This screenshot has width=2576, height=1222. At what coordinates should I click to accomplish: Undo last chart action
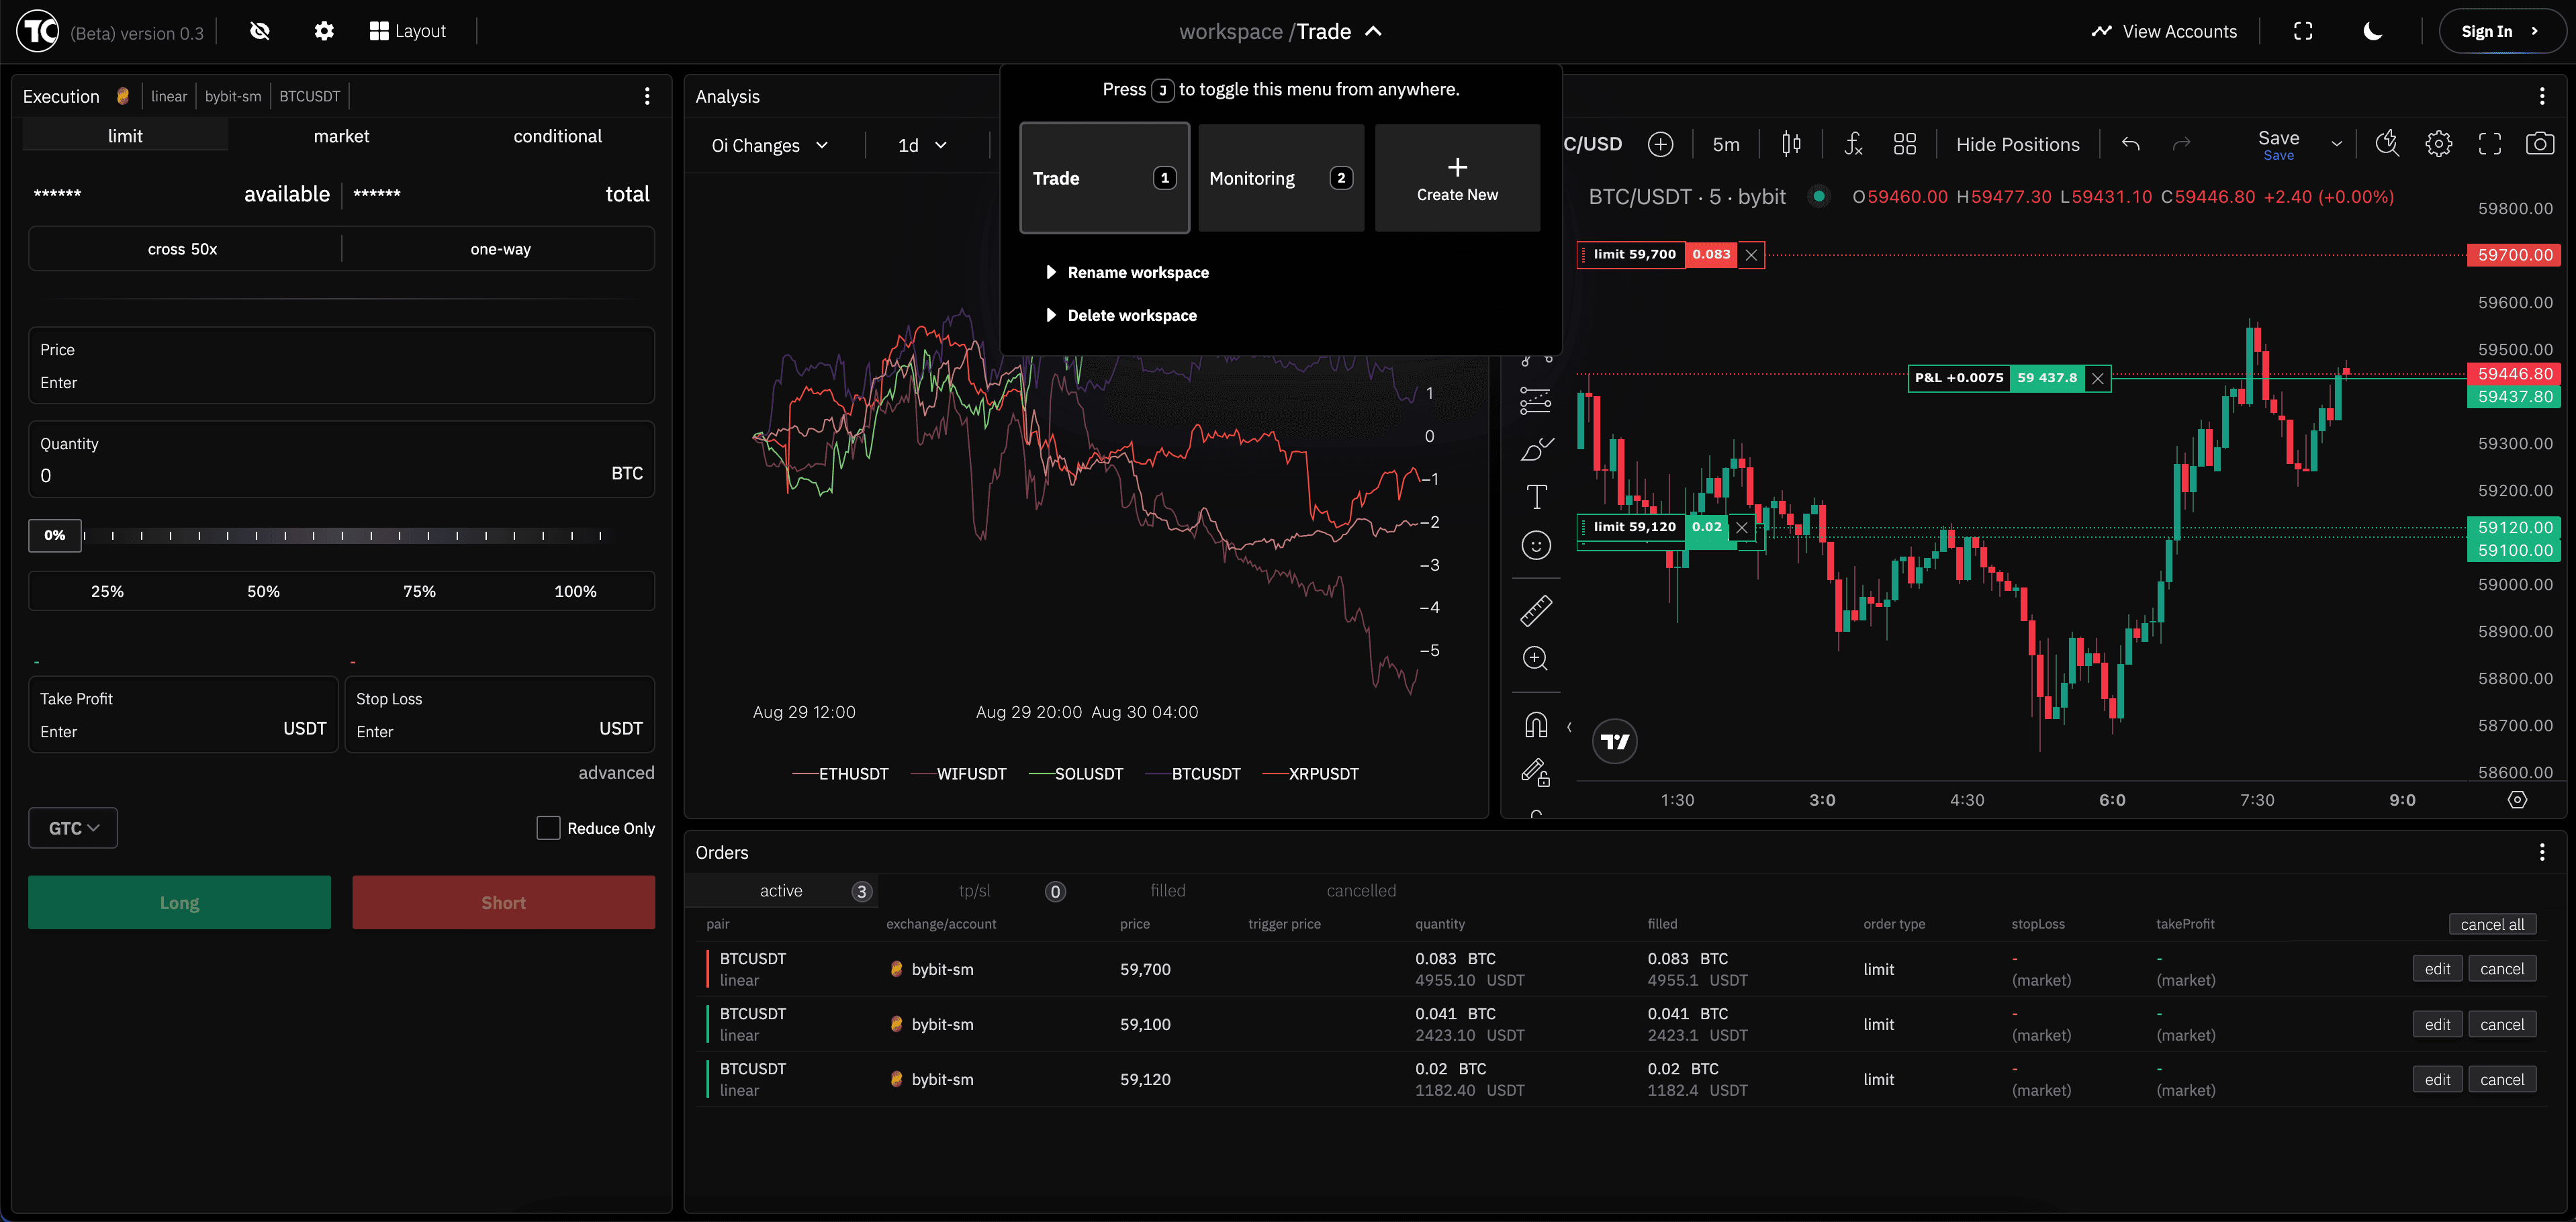click(x=2130, y=144)
